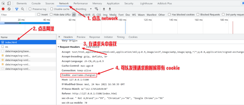
Task: Switch to the Sources panel
Action: (50, 3)
